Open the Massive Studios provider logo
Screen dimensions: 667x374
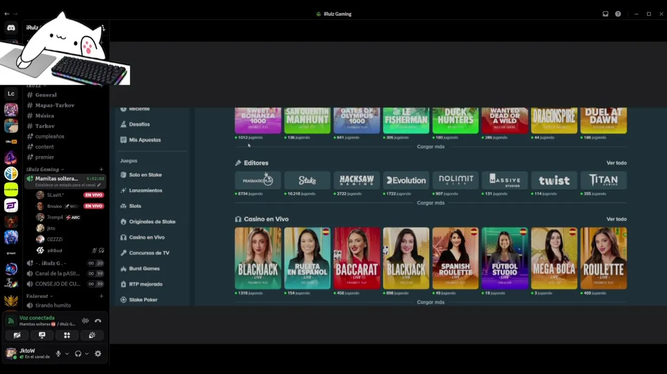[x=505, y=180]
